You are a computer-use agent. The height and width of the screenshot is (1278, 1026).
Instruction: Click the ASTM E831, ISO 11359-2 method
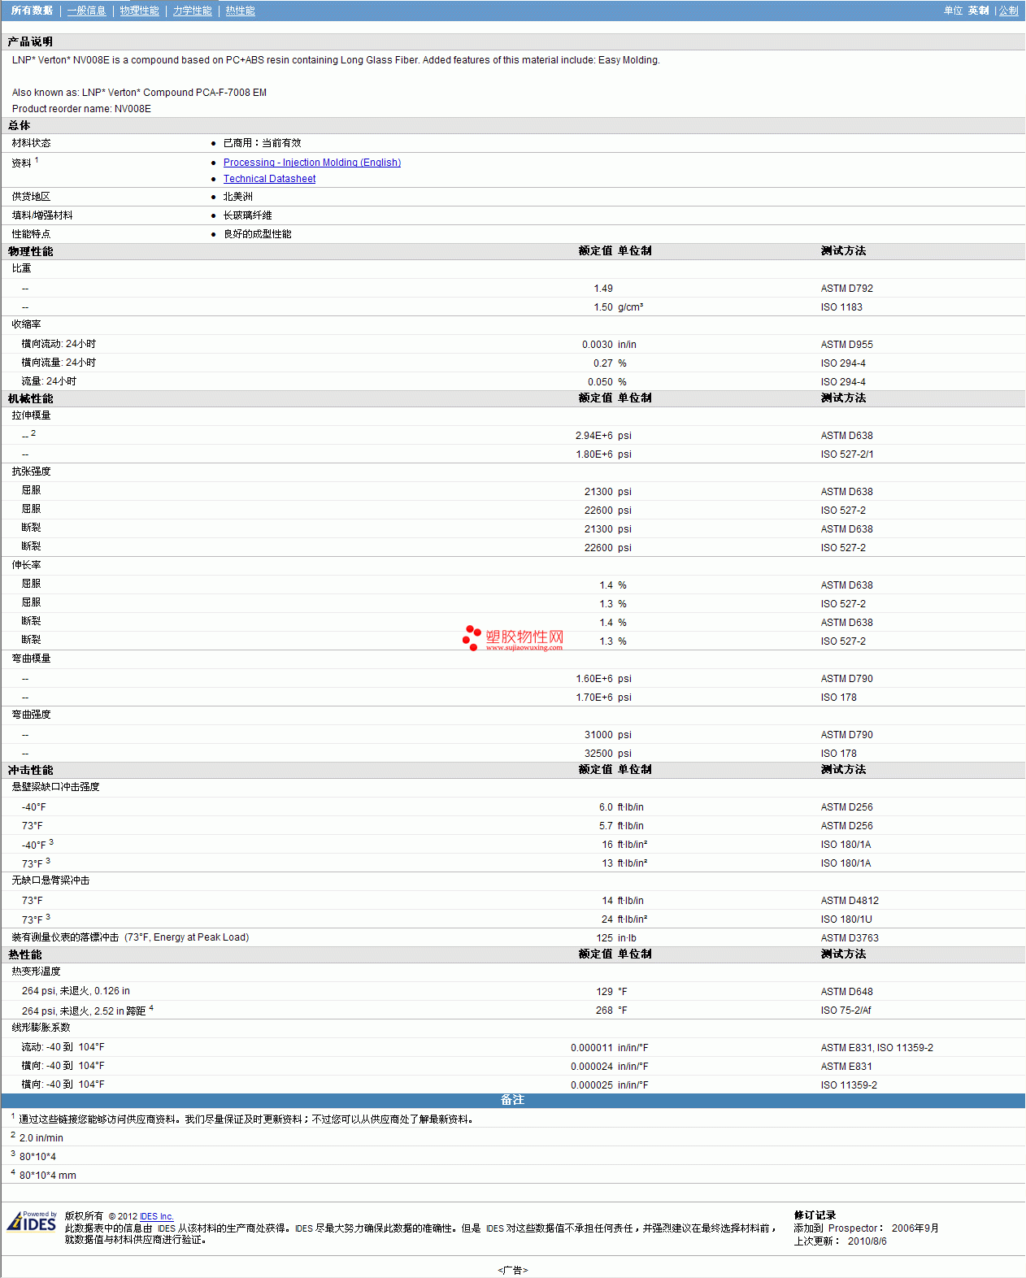click(x=877, y=1048)
